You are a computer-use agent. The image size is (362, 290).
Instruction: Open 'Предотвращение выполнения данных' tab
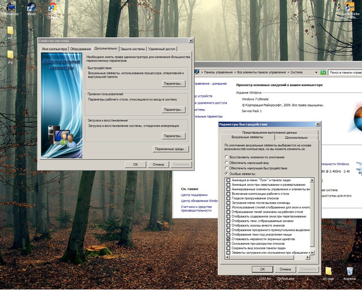[269, 133]
